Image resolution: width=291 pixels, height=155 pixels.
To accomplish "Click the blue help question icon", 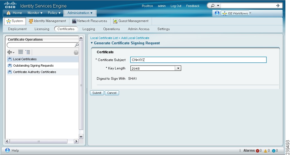I will (x=217, y=13).
